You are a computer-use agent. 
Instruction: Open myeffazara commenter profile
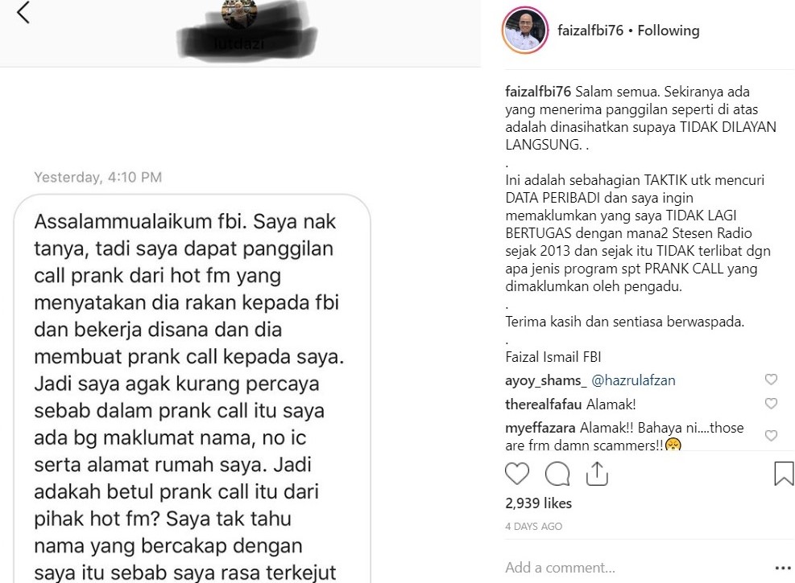point(540,428)
